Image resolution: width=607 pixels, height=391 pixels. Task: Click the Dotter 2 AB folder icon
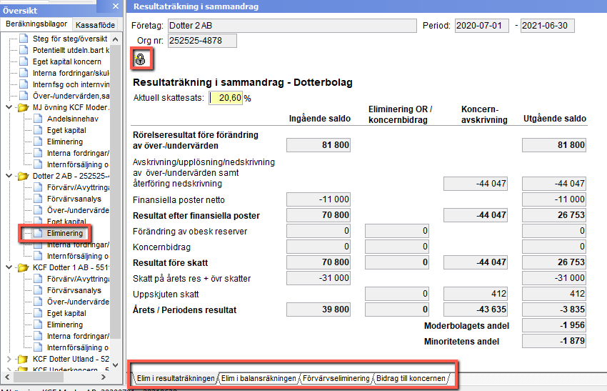point(24,176)
